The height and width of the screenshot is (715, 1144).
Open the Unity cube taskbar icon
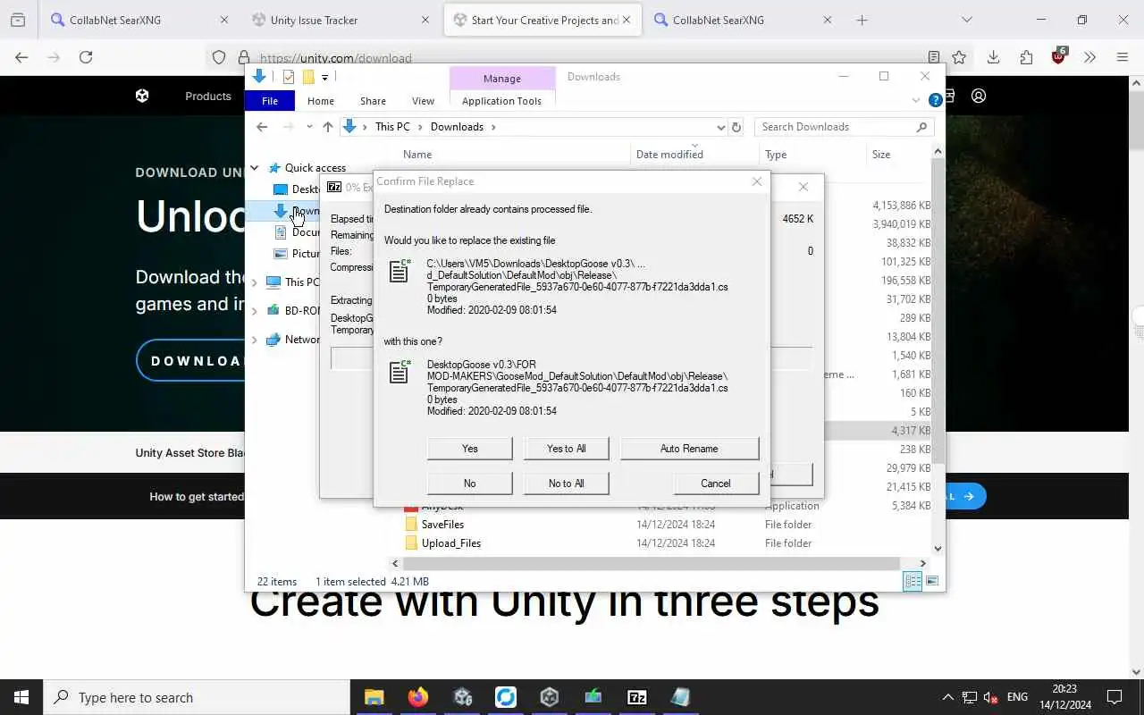pos(550,697)
